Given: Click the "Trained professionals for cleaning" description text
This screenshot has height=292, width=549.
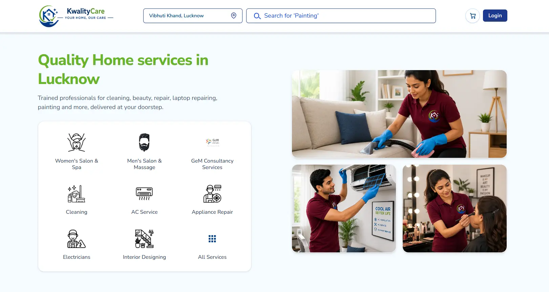Looking at the screenshot, I should 127,102.
